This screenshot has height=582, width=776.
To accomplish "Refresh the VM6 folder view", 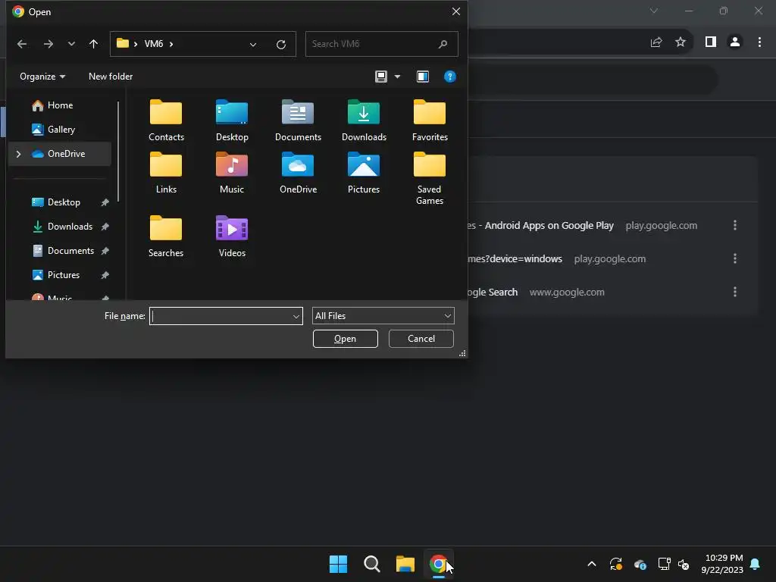I will pyautogui.click(x=281, y=45).
